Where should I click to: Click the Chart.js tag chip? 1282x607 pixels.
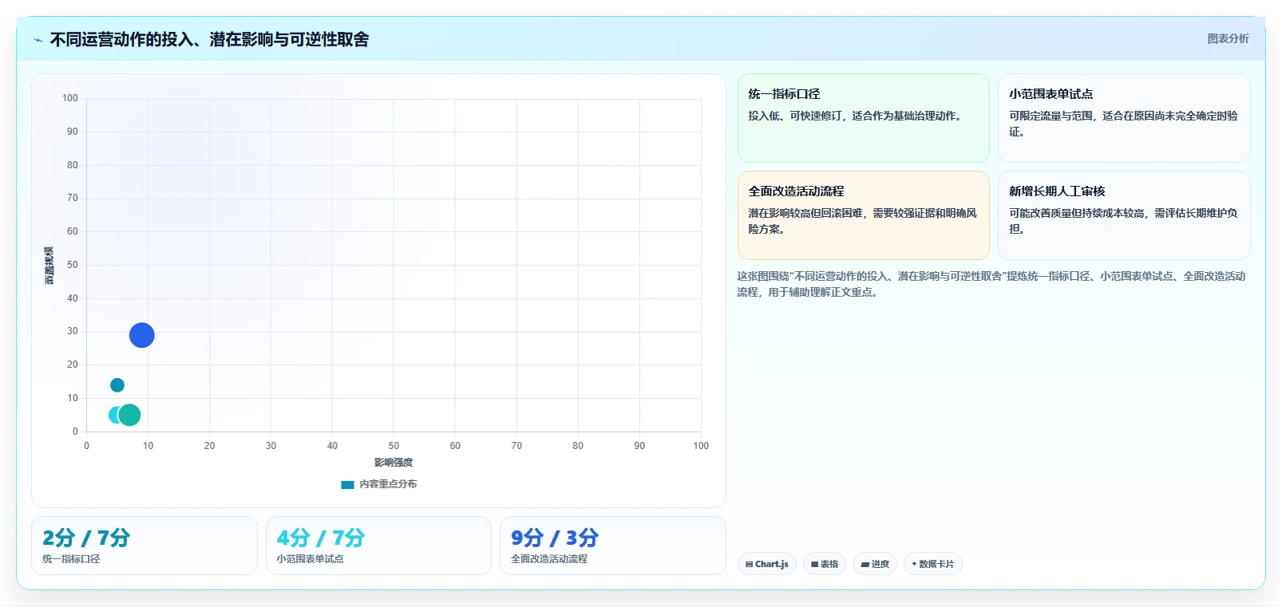tap(766, 564)
